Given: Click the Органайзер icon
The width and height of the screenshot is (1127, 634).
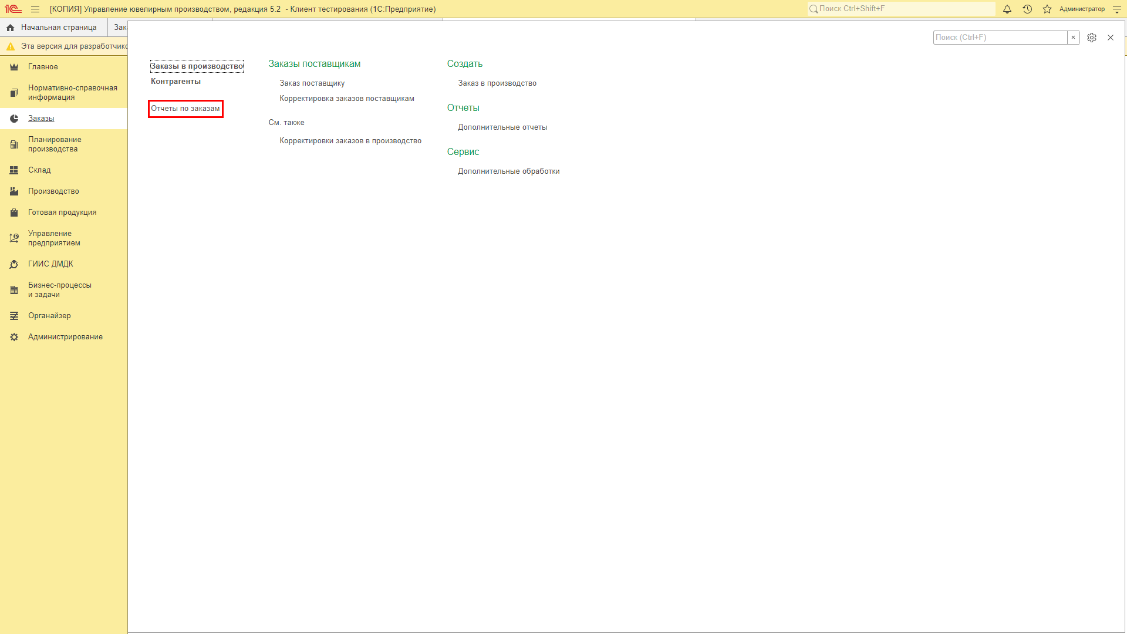Looking at the screenshot, I should [14, 316].
